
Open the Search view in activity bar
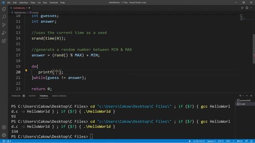pos(4,17)
